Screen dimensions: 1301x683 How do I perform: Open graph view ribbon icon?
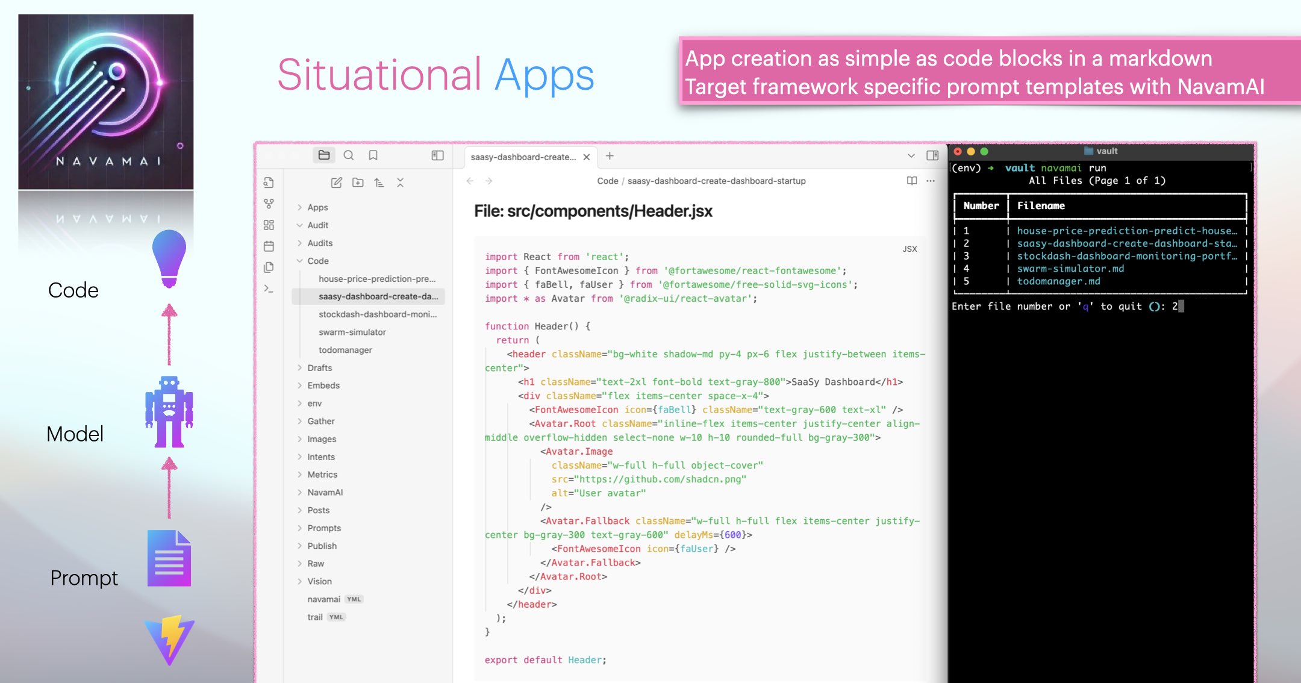[269, 204]
